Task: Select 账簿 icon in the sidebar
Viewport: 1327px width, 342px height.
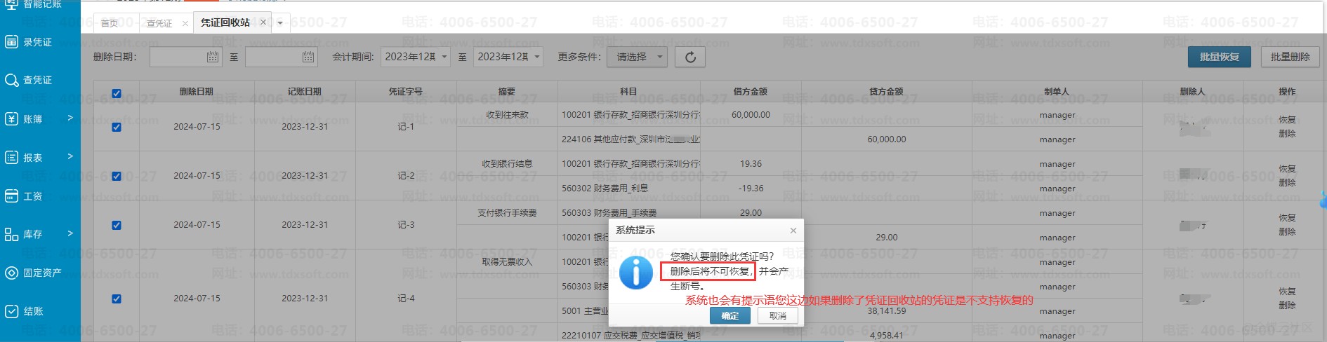Action: (x=11, y=119)
